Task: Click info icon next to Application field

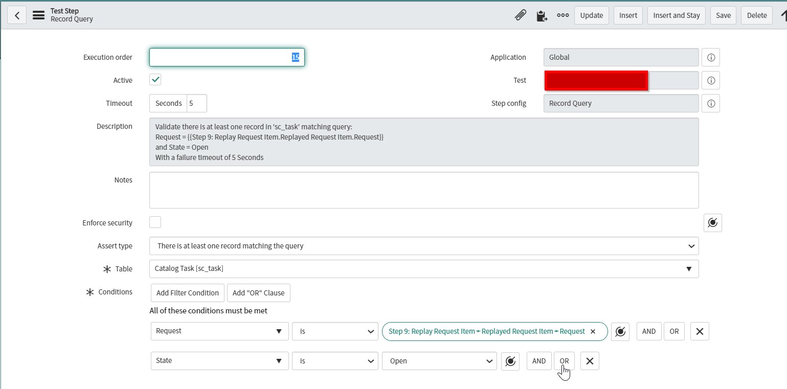Action: [x=710, y=57]
